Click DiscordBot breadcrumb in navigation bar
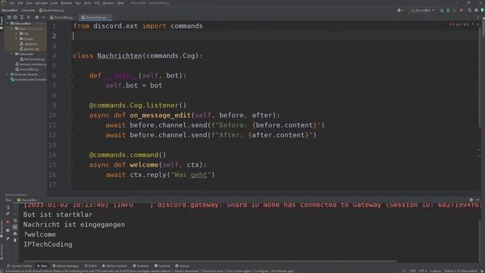This screenshot has width=485, height=273. [10, 10]
